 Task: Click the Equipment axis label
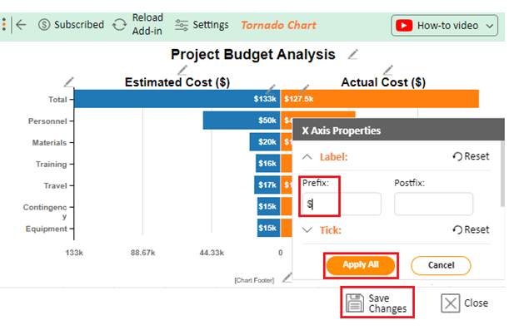[x=47, y=229]
